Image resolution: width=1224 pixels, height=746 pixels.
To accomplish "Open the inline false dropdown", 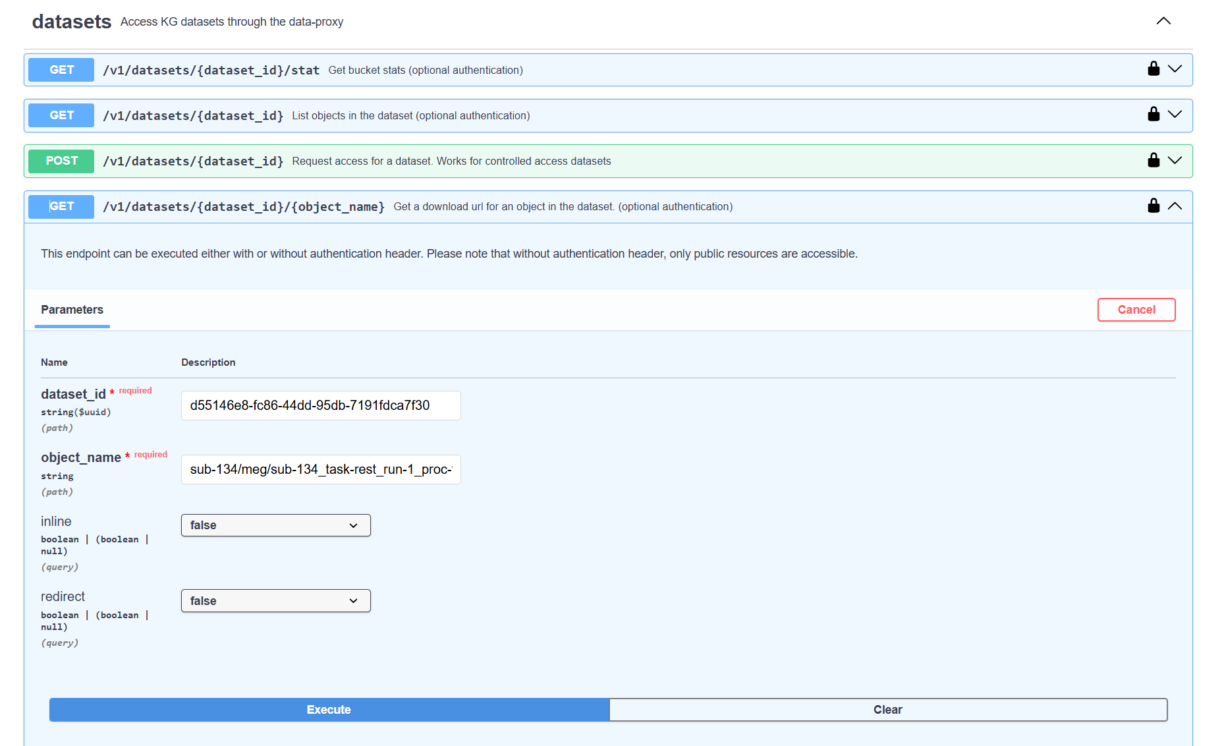I will [x=276, y=525].
